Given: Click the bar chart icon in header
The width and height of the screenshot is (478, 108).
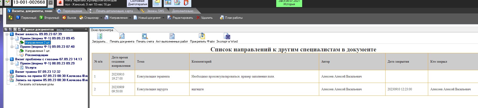Looking at the screenshot, I should (168, 3).
